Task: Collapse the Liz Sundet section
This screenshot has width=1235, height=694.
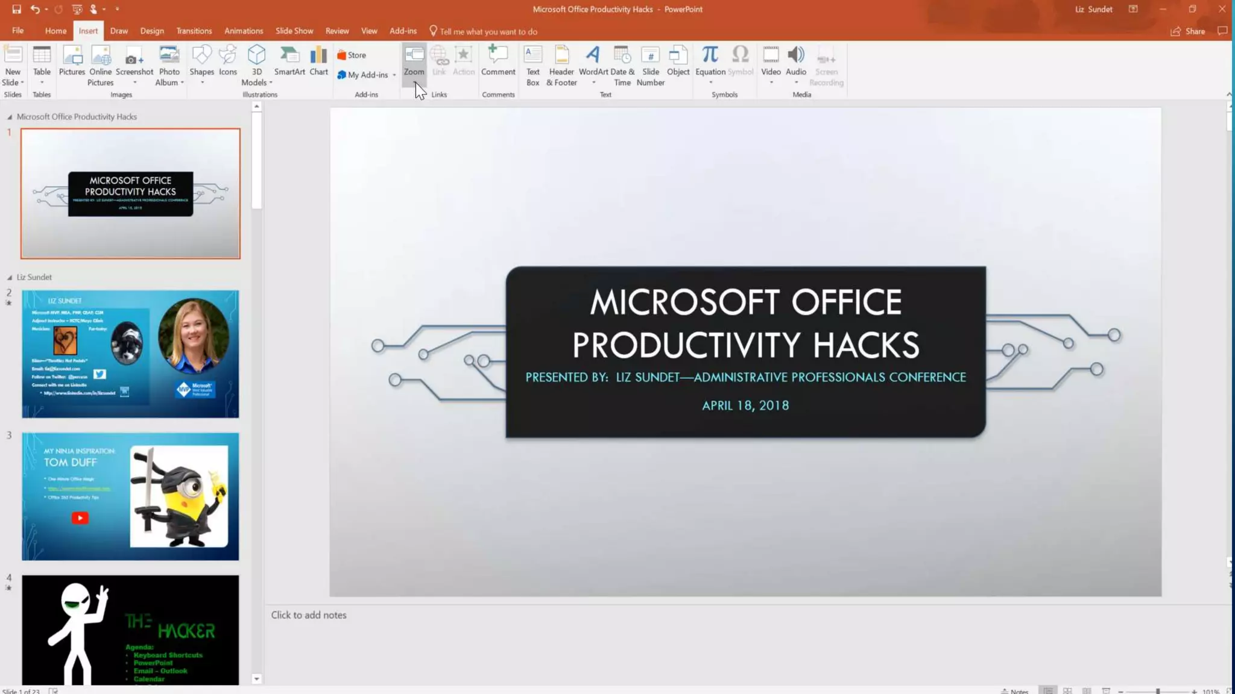Action: point(10,278)
